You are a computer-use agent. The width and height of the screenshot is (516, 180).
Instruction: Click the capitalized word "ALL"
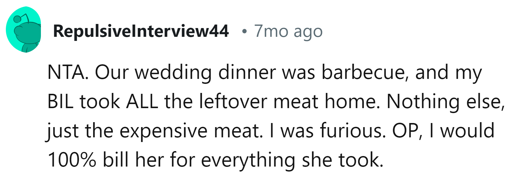(142, 102)
